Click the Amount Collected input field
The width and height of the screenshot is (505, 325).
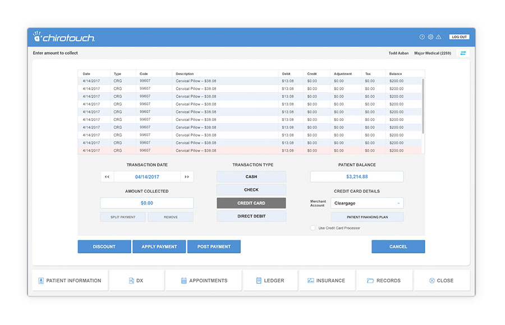pos(147,203)
